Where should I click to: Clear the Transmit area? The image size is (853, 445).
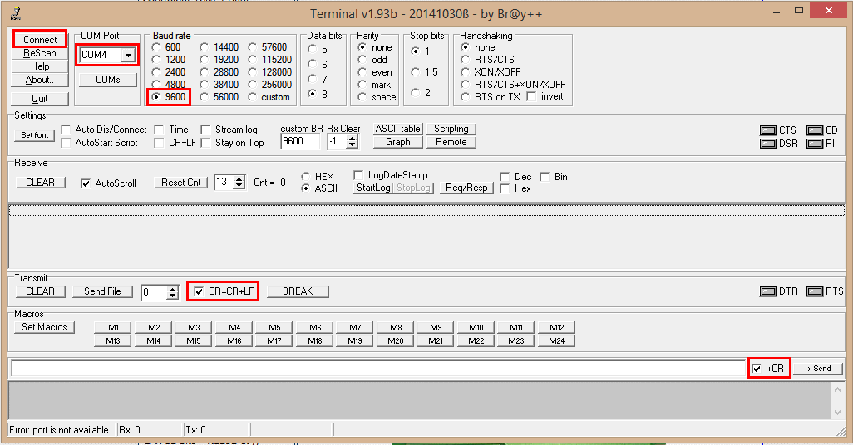[40, 291]
